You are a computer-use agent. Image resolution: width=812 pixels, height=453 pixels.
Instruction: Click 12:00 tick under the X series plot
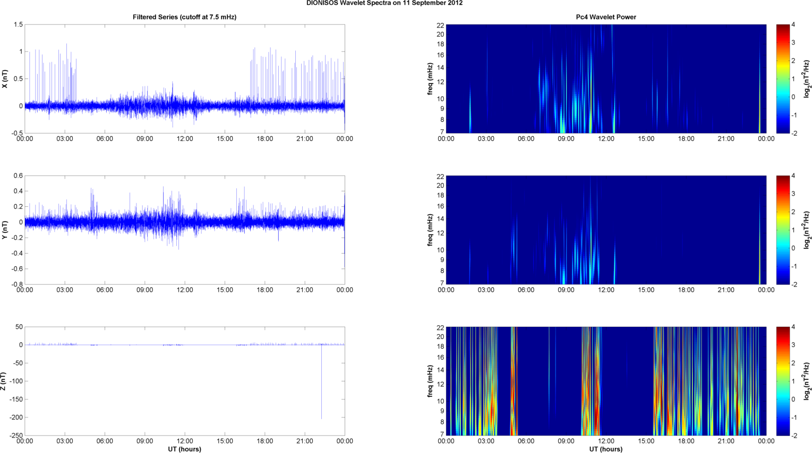(185, 139)
